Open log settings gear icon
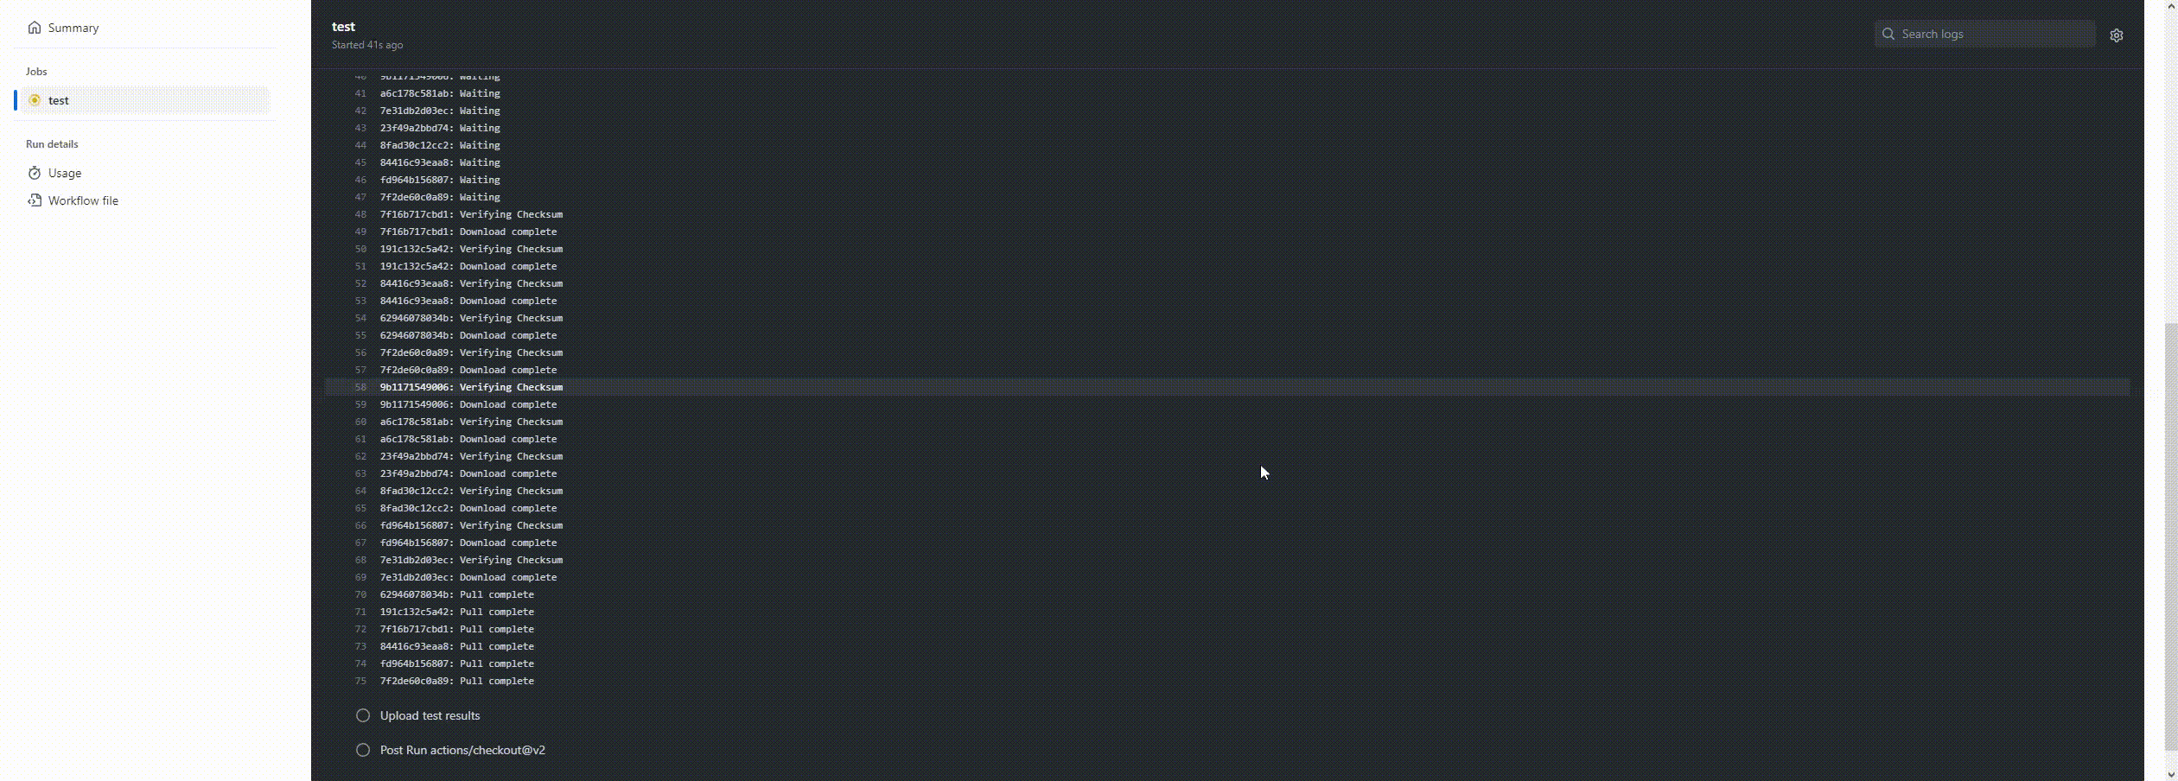The width and height of the screenshot is (2178, 781). [2117, 35]
